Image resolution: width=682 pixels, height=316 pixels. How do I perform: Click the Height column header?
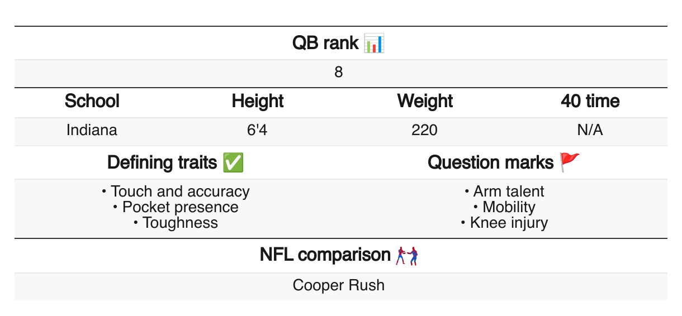258,102
